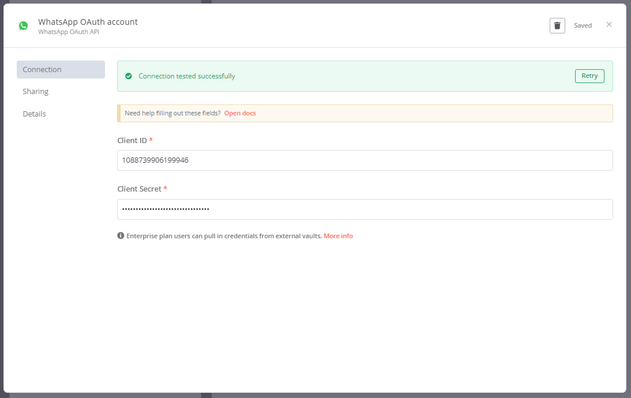Image resolution: width=631 pixels, height=398 pixels.
Task: Click the green success checkmark icon
Action: (129, 76)
